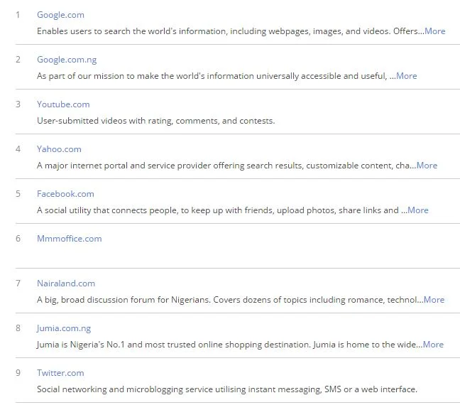
Task: Expand the Facebook.com description with More
Action: (x=418, y=210)
